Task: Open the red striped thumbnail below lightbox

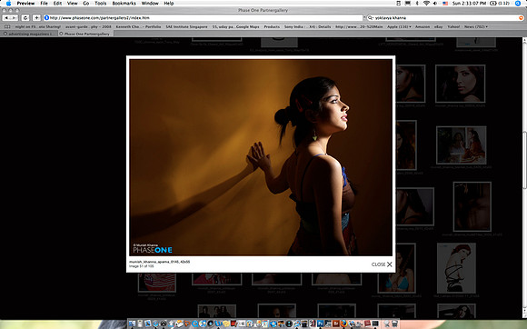Action: pos(156,283)
